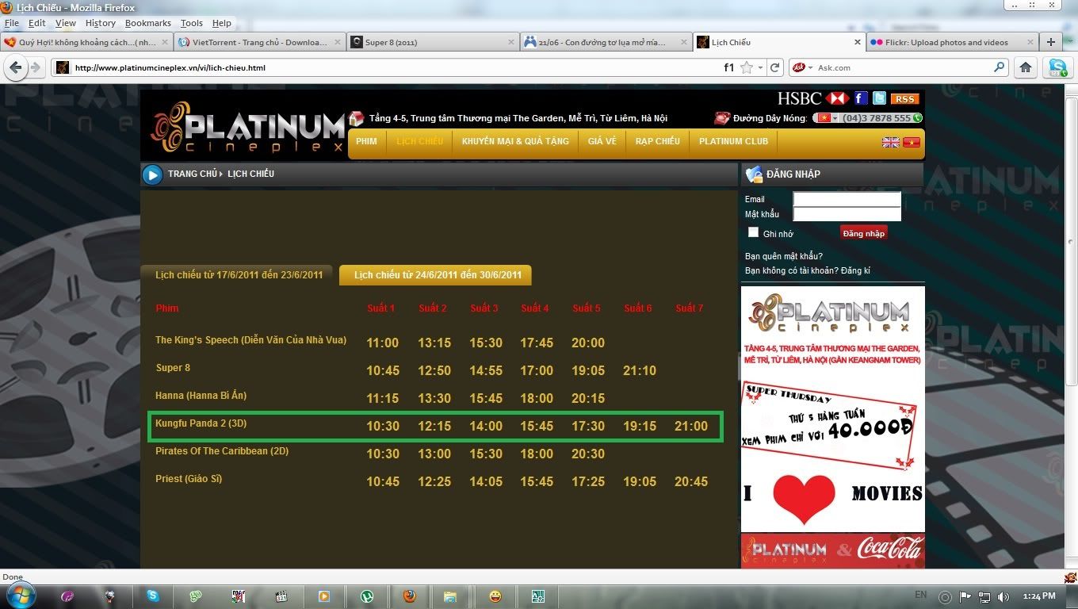Click the blue play icon beside TRANG CHỦ

point(152,174)
